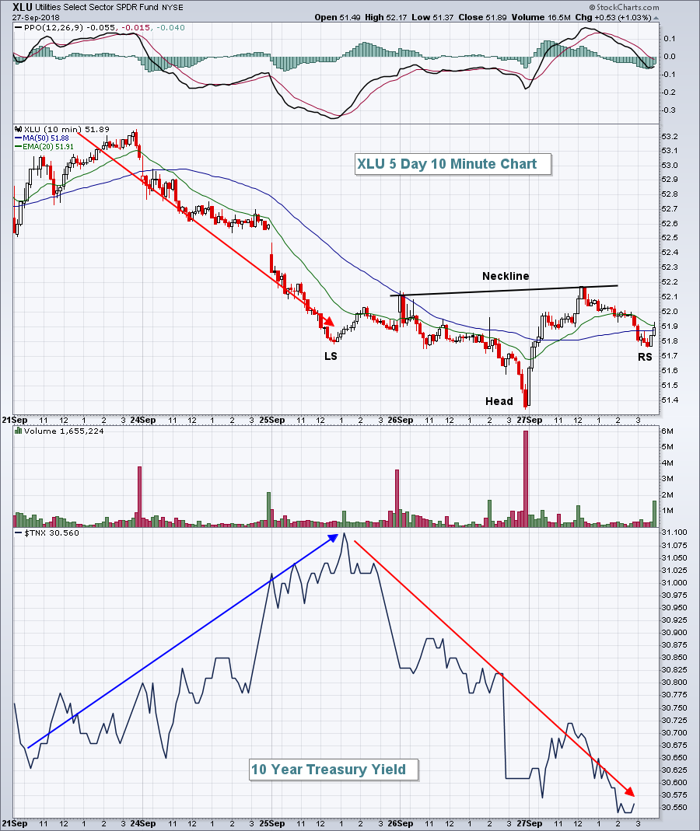Click the 30.550 yield axis label
Screen dimensions: 700x831
[674, 807]
